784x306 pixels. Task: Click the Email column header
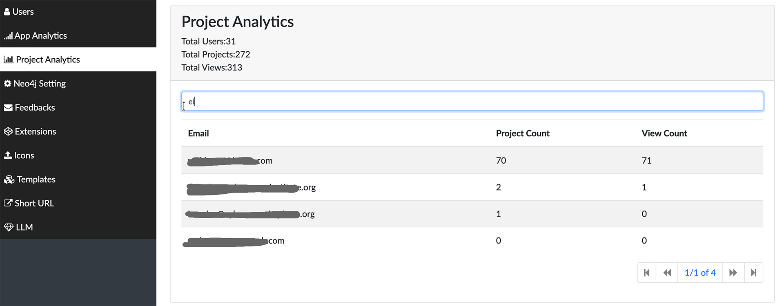click(198, 133)
